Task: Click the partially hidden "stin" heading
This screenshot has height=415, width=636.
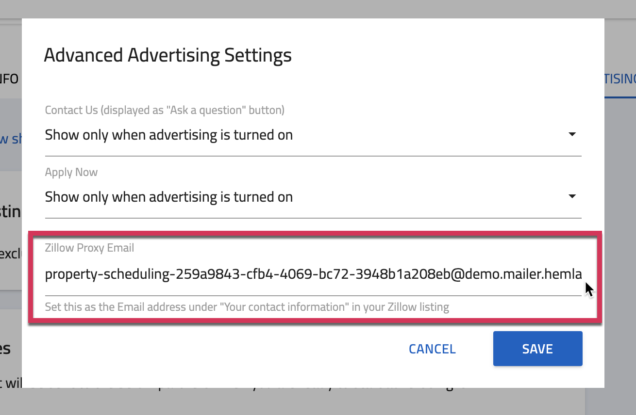Action: click(11, 212)
